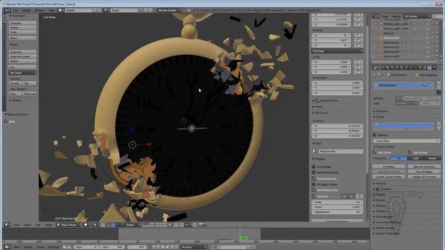The width and height of the screenshot is (445, 250).
Task: Expand the History section
Action: coord(15,100)
